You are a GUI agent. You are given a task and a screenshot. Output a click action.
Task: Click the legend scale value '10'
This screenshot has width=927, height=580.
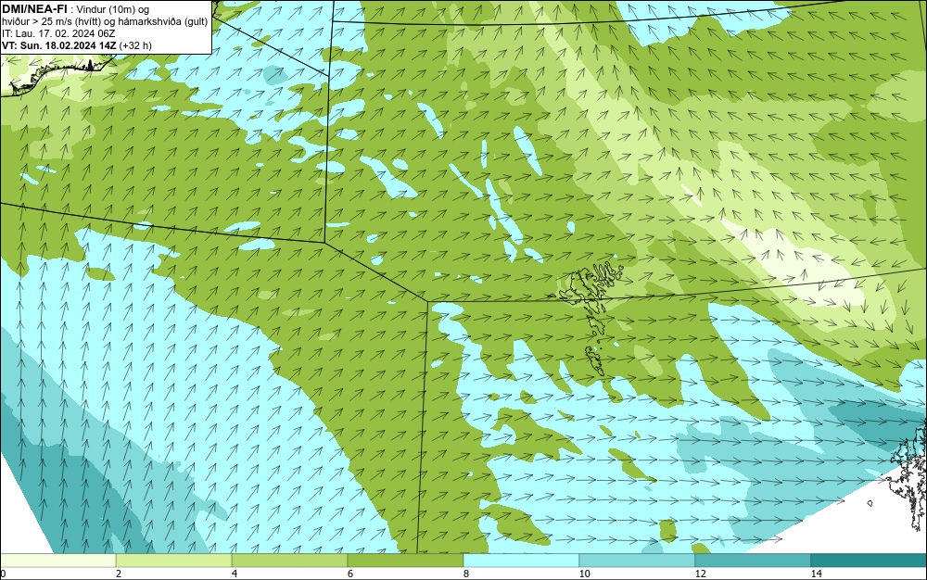(x=585, y=574)
